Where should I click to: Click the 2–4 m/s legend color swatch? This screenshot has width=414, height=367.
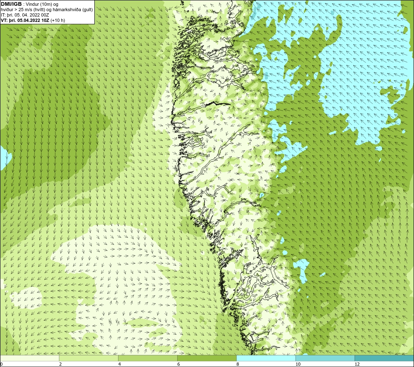[x=89, y=358]
